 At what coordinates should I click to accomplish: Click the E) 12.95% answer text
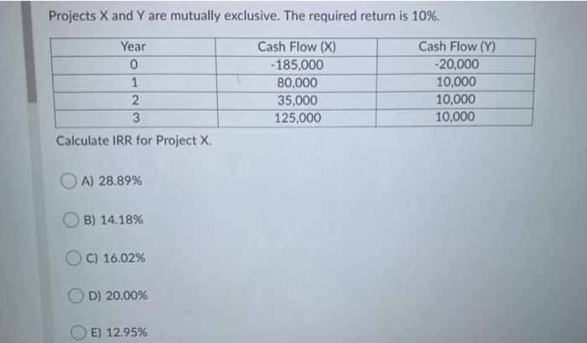pyautogui.click(x=119, y=332)
